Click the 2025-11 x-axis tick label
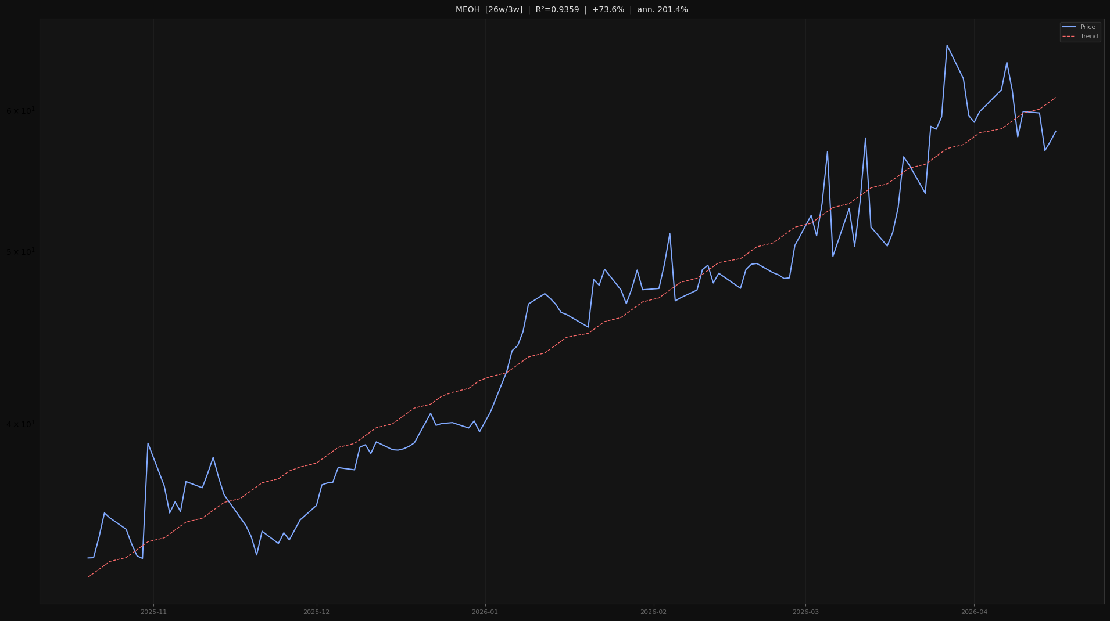 tap(153, 612)
